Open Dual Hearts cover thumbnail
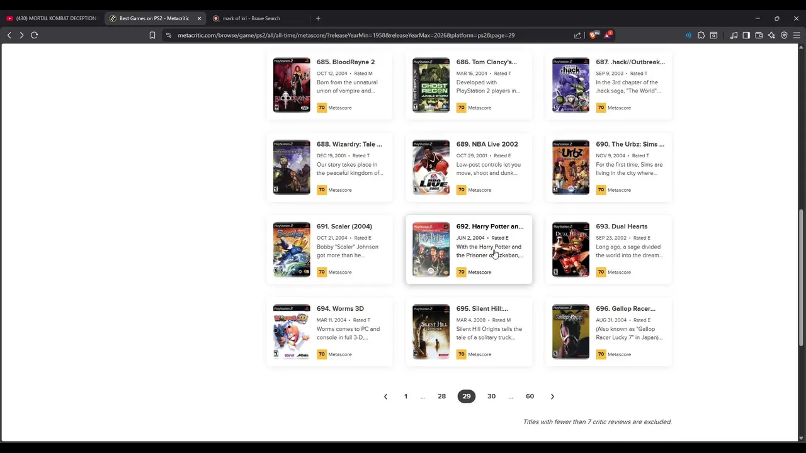806x453 pixels. pos(570,249)
